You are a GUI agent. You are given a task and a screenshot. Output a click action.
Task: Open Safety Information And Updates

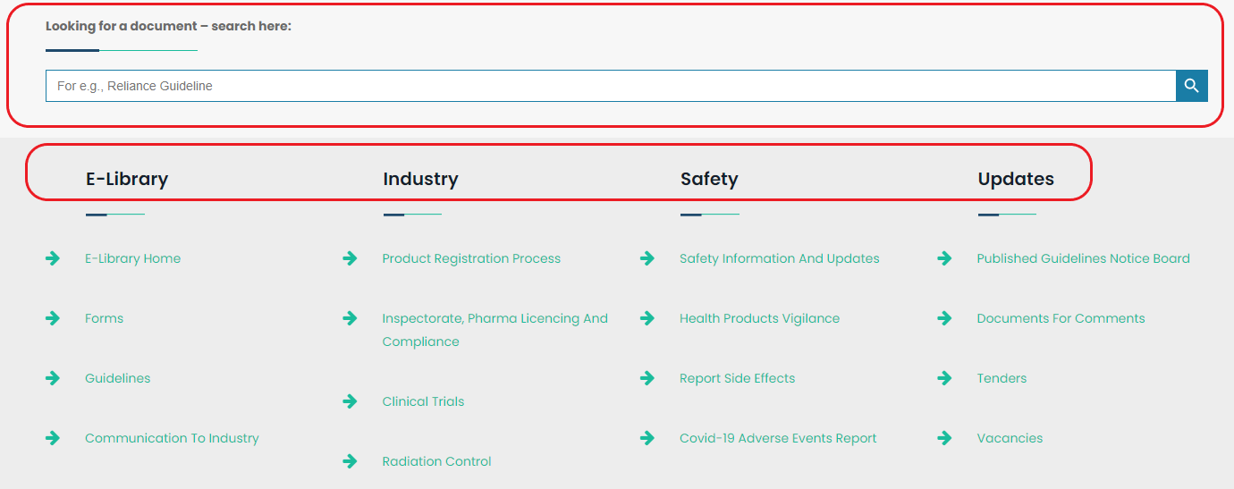[x=779, y=258]
